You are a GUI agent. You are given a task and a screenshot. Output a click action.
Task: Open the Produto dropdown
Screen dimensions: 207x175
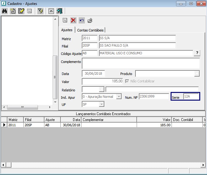[197, 74]
